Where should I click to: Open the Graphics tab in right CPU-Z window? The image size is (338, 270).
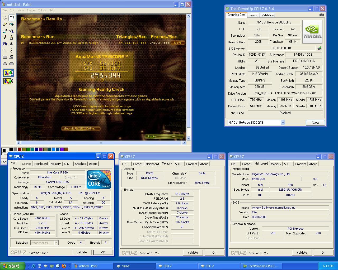(301, 164)
